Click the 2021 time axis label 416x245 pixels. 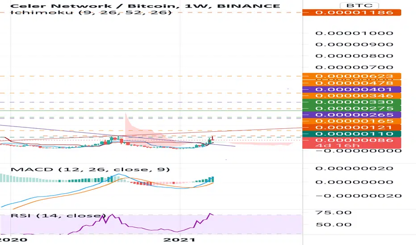(x=179, y=240)
